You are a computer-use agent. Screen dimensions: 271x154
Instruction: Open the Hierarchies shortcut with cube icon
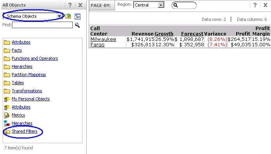pos(22,123)
